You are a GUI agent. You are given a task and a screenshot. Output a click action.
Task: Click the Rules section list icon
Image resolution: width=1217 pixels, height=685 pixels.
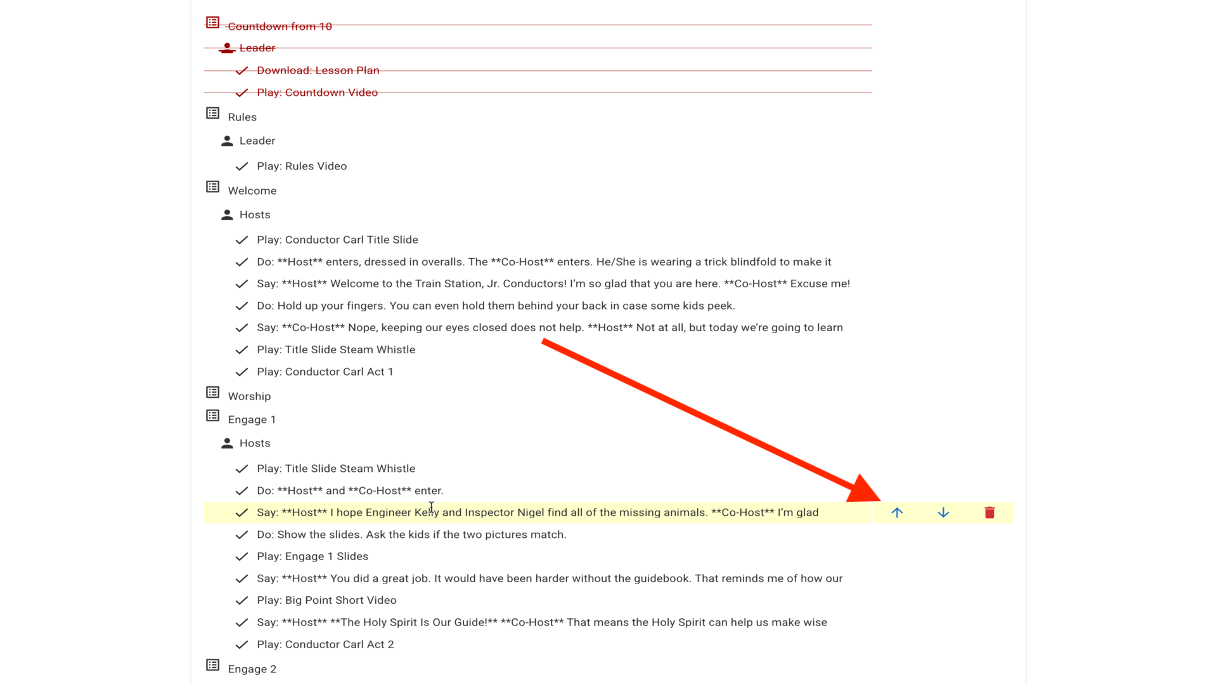tap(213, 114)
